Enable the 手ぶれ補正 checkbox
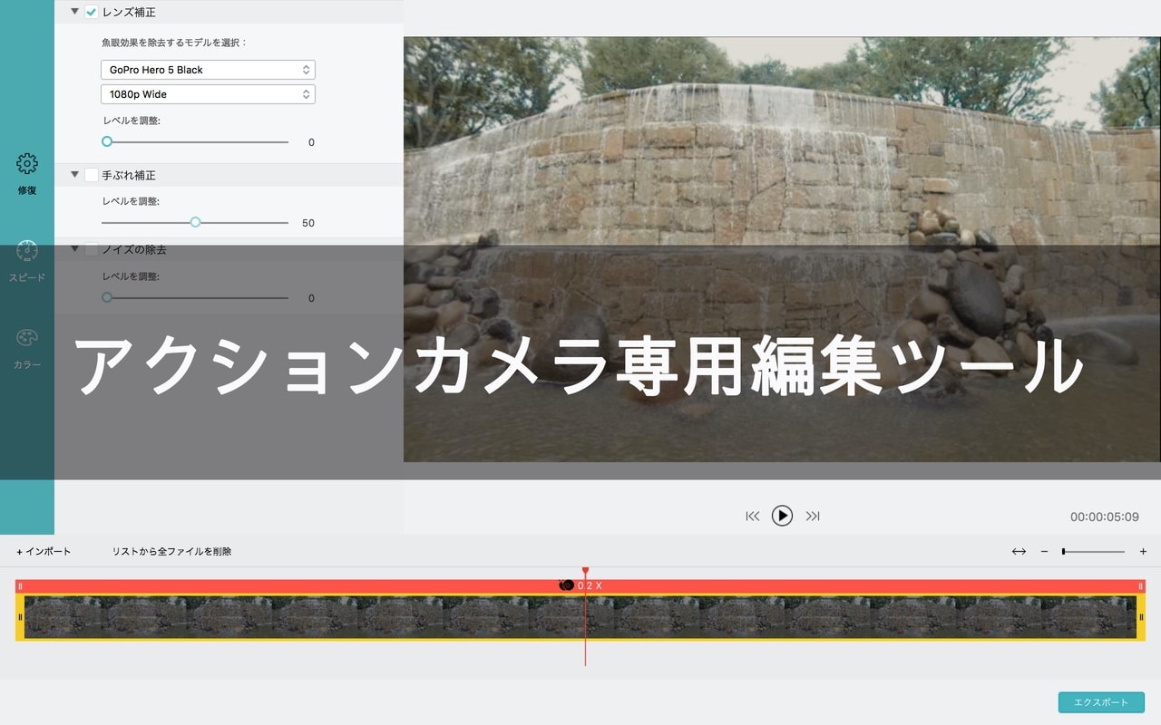 pyautogui.click(x=92, y=175)
